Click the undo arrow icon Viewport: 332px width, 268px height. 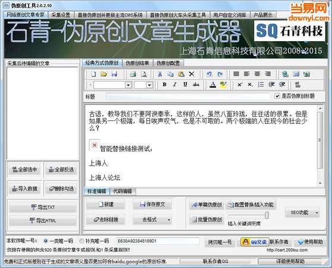[209, 74]
